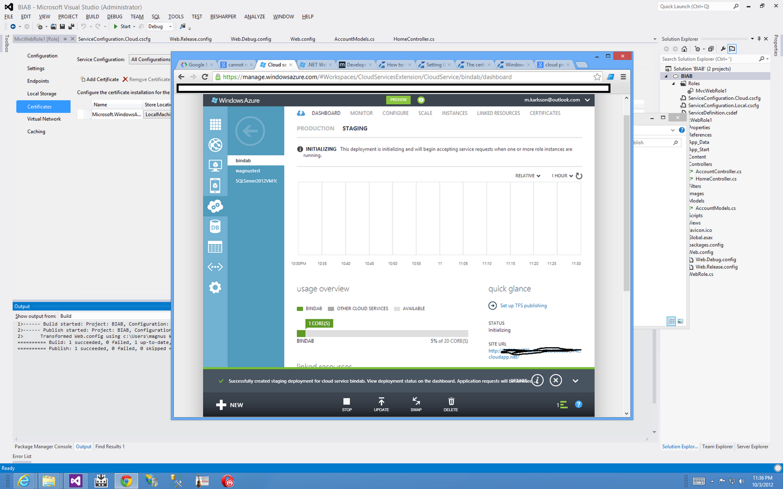Screen dimensions: 783x489
Task: Click Add Certificate button
Action: click(100, 79)
